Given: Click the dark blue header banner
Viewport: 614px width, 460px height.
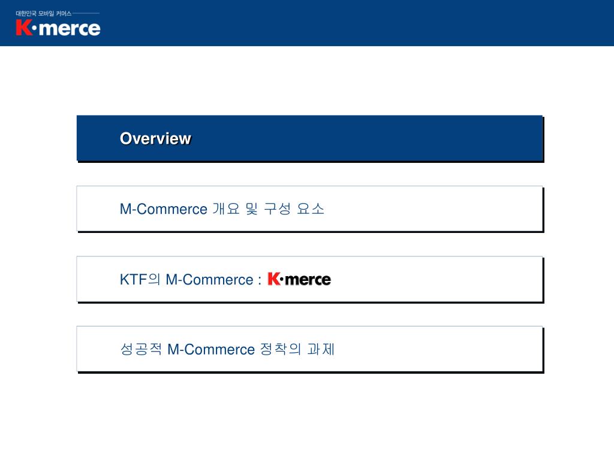Looking at the screenshot, I should (x=307, y=23).
